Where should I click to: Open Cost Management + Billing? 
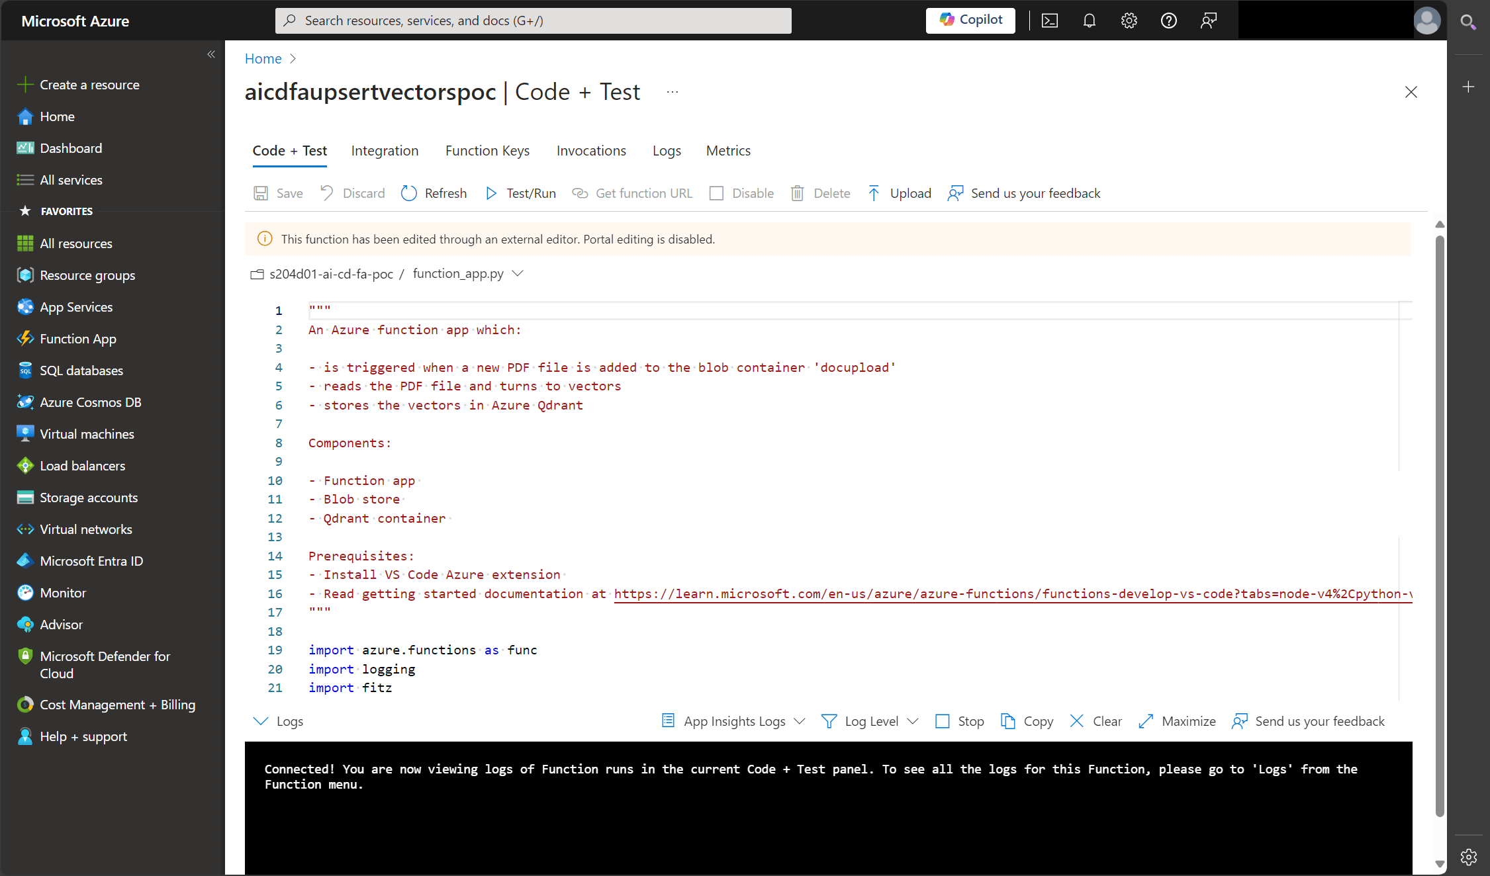pos(117,705)
